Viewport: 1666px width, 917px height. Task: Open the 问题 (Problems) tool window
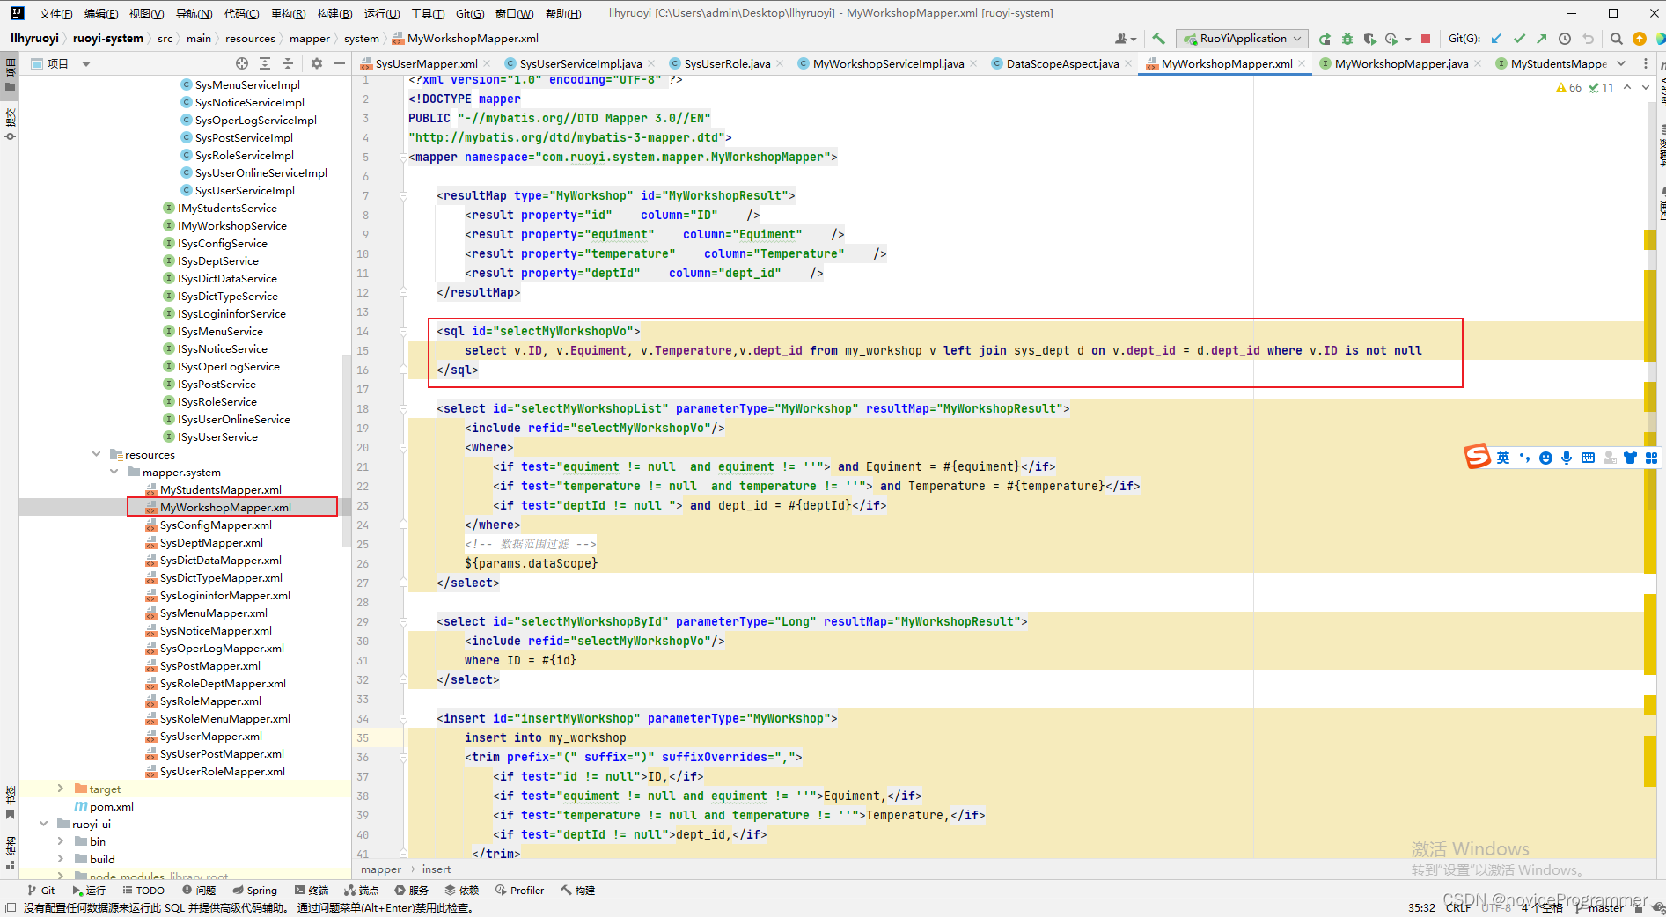point(199,890)
